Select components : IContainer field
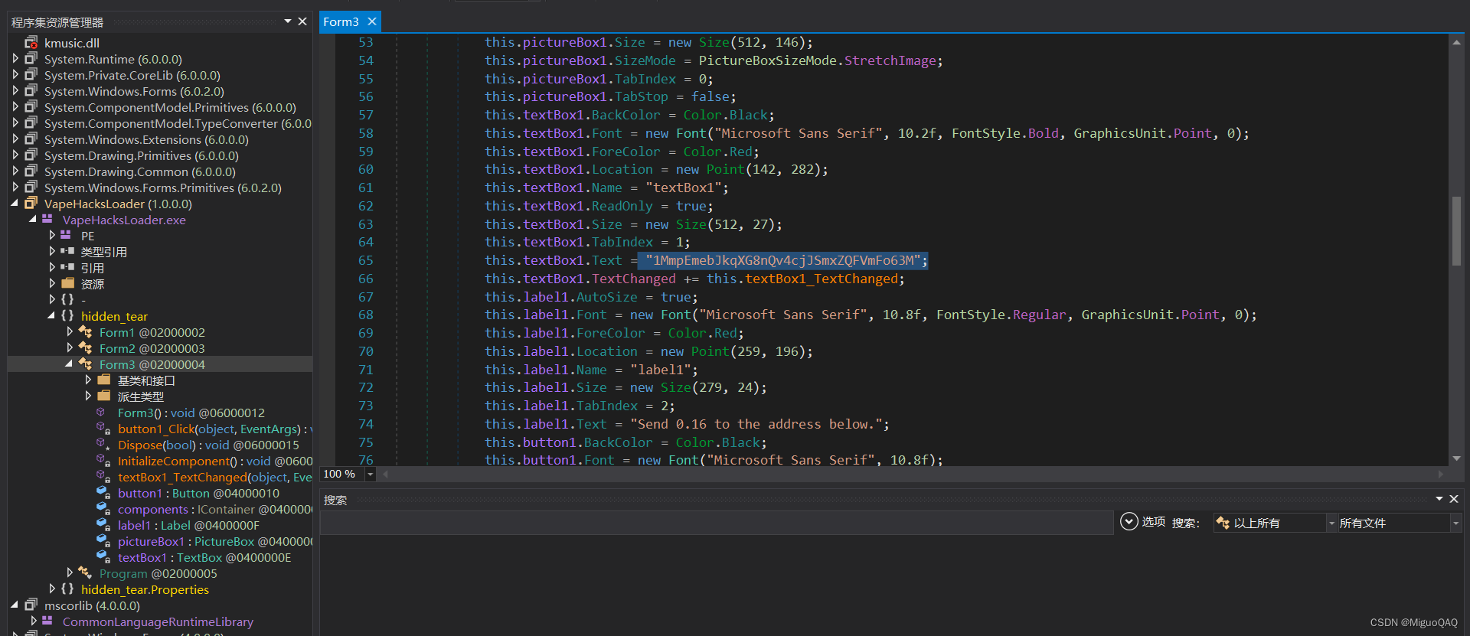This screenshot has height=636, width=1470. [214, 509]
